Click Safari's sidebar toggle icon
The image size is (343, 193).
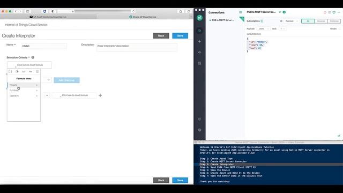click(28, 11)
